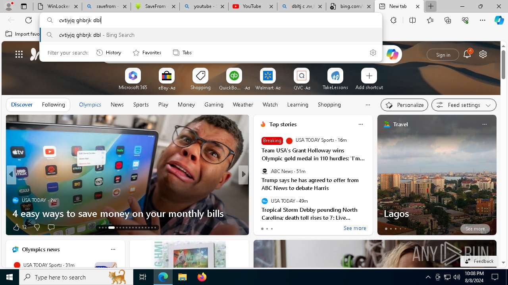Close the New tab tab

[418, 6]
